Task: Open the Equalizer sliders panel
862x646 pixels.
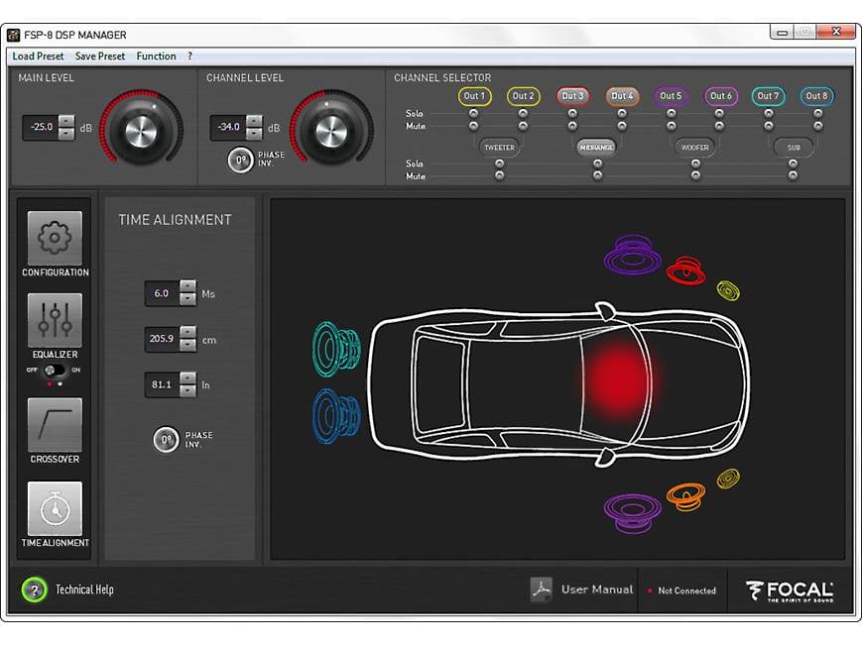Action: click(x=55, y=320)
